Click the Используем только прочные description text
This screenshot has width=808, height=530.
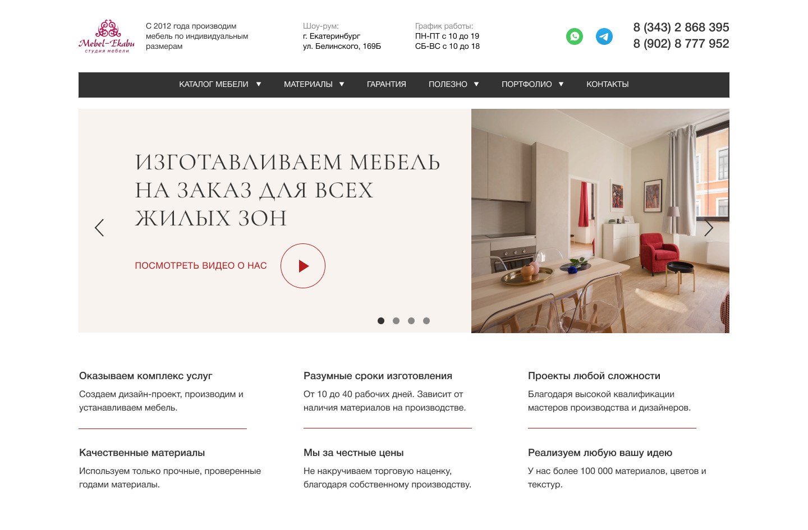coord(170,478)
